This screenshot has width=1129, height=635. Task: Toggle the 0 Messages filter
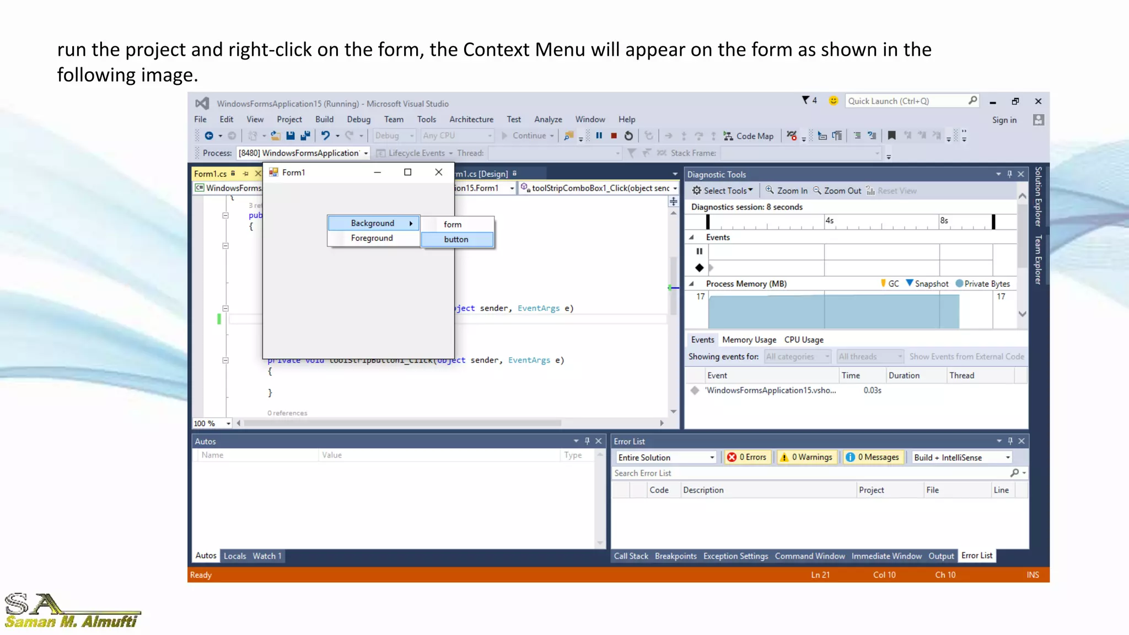coord(873,457)
